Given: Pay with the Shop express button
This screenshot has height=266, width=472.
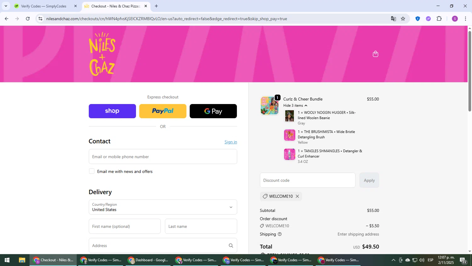Looking at the screenshot, I should click(112, 111).
